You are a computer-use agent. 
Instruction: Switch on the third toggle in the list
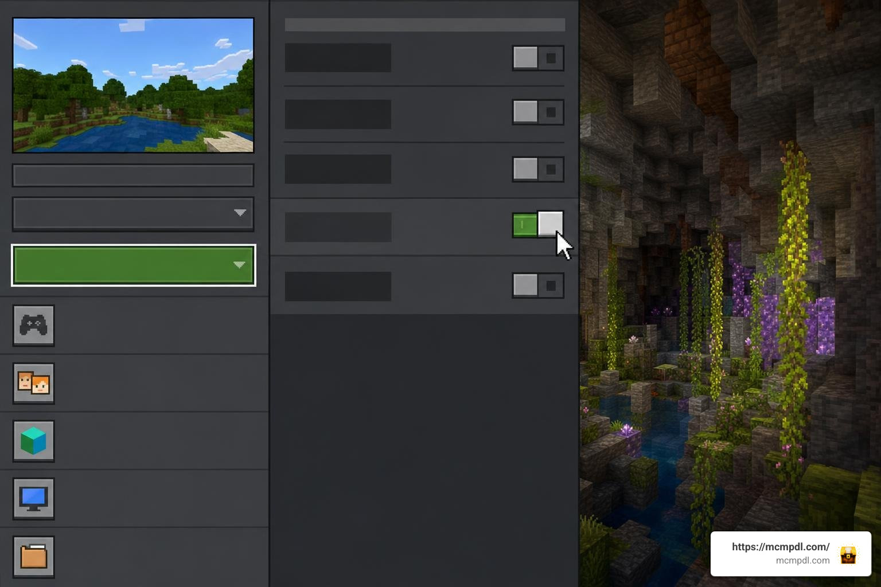click(x=538, y=169)
